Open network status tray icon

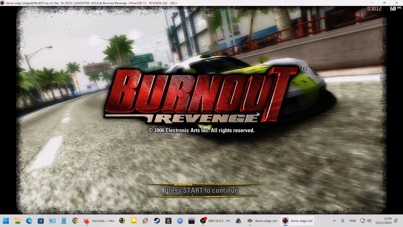point(362,221)
